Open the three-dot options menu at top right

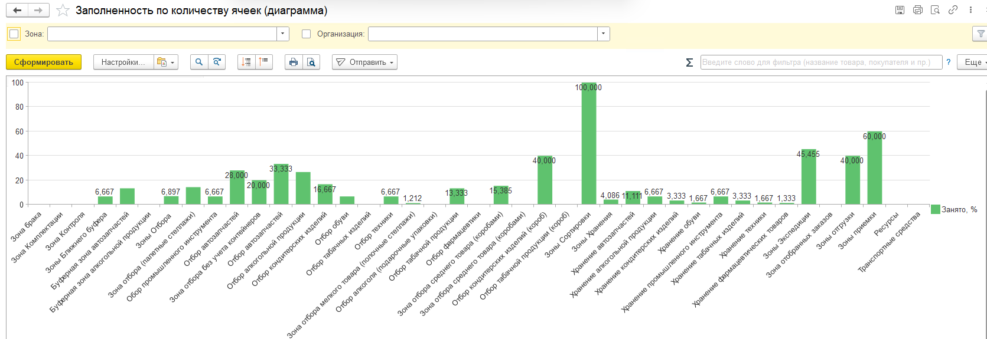coord(970,10)
